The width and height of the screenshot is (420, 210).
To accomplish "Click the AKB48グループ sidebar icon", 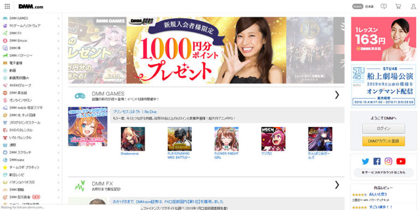I will pyautogui.click(x=5, y=85).
